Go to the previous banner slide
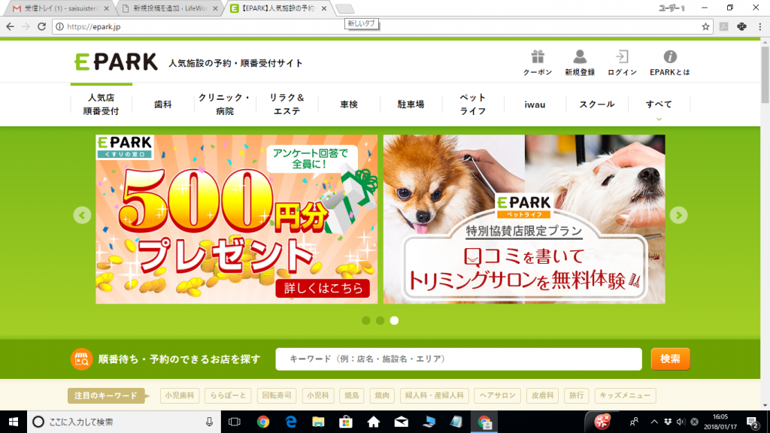Image resolution: width=770 pixels, height=433 pixels. click(x=82, y=216)
